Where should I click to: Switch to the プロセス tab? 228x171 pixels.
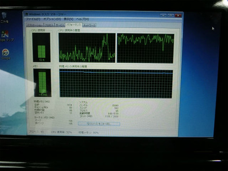point(49,25)
